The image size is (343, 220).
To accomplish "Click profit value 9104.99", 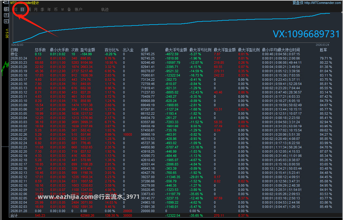I will 86,63.
